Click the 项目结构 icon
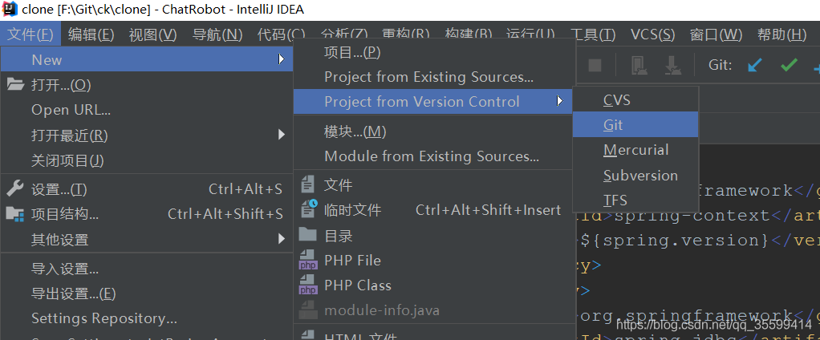Screen dimensions: 820x340 click(14, 213)
